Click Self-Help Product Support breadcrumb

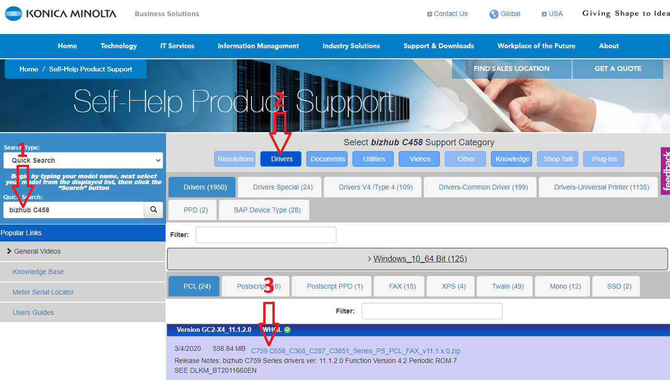90,69
